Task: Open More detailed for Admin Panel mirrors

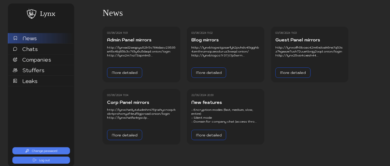Action: point(124,73)
